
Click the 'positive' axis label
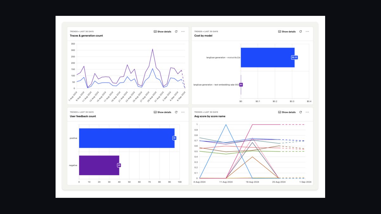tap(73, 138)
